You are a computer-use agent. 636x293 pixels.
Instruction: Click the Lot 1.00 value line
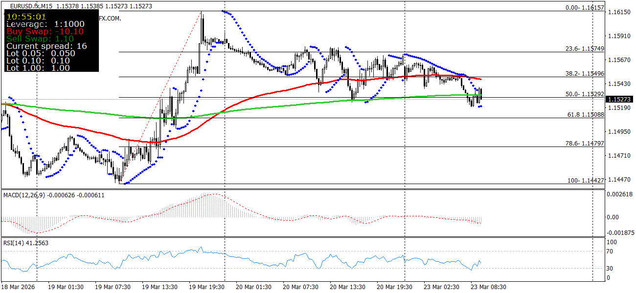pos(38,68)
